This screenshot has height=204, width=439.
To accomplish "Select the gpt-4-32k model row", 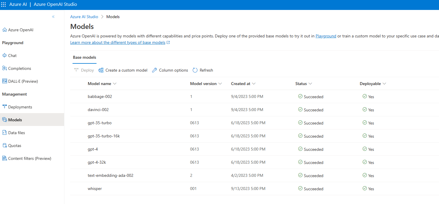I will pos(254,162).
